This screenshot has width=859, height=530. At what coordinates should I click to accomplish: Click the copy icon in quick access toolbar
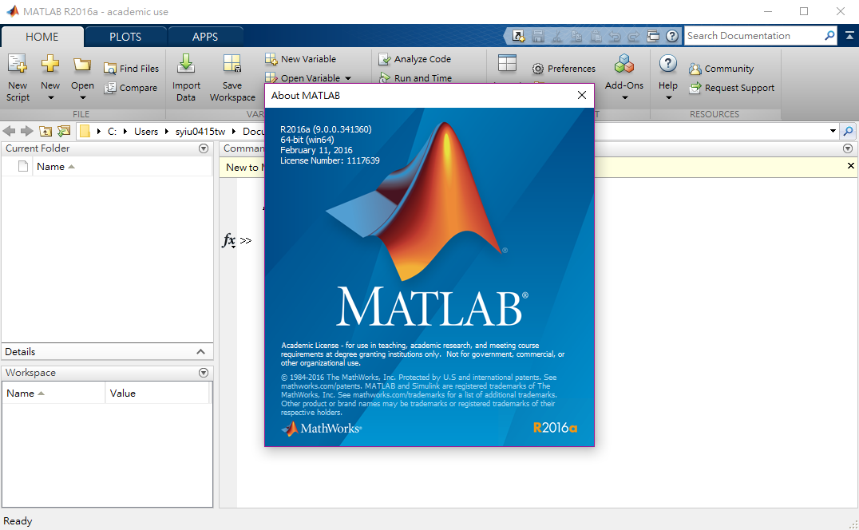pos(576,36)
